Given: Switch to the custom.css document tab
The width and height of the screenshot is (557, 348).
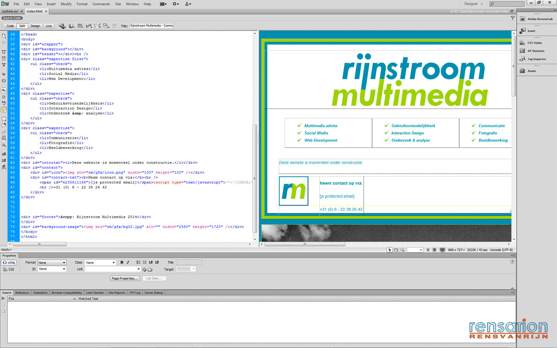Looking at the screenshot, I should click(x=10, y=11).
